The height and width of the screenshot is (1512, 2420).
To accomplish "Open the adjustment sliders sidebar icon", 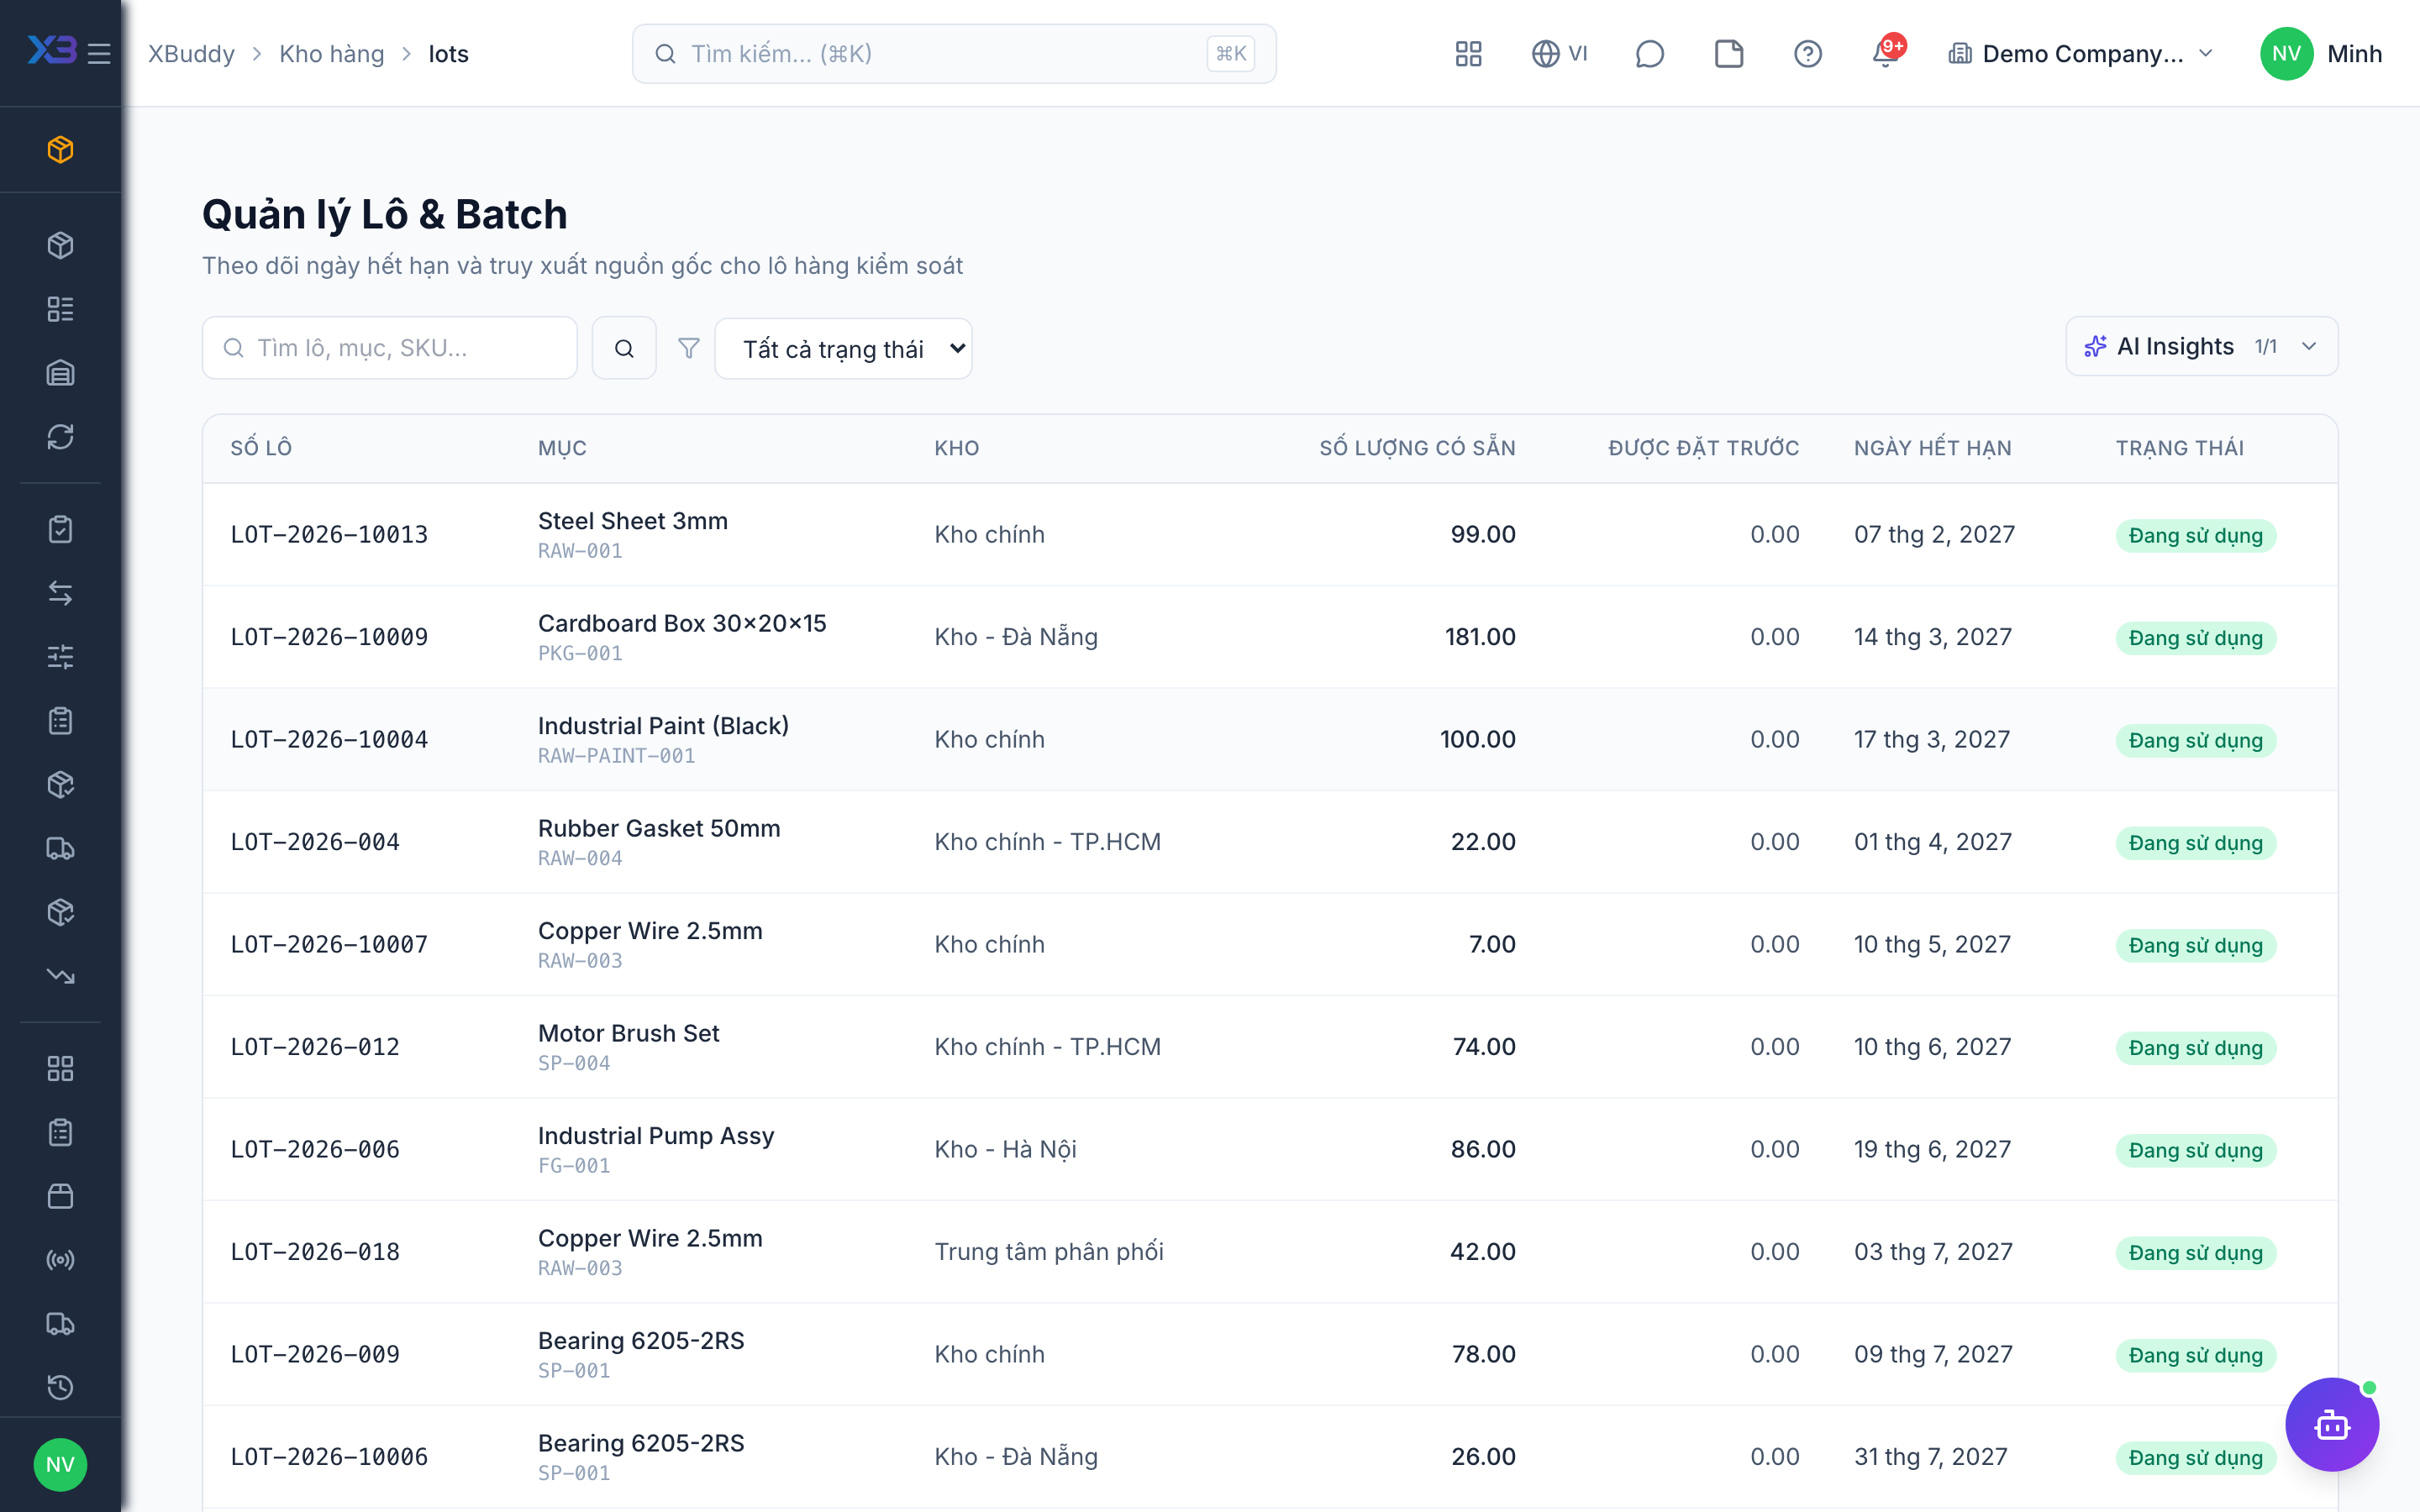I will (x=60, y=657).
